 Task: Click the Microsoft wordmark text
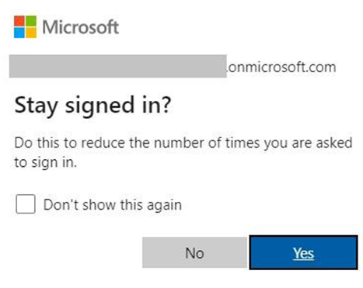[81, 27]
